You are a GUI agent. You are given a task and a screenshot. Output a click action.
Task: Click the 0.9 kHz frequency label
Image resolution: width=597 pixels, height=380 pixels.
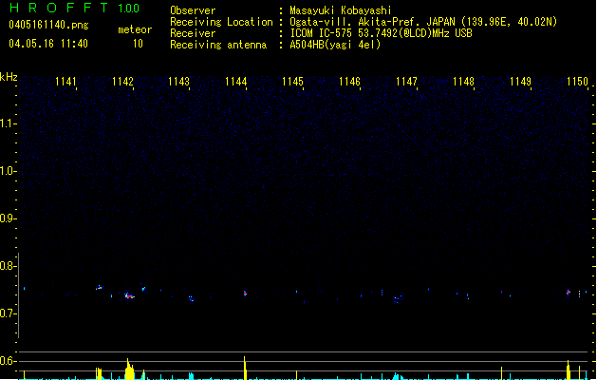pyautogui.click(x=8, y=218)
